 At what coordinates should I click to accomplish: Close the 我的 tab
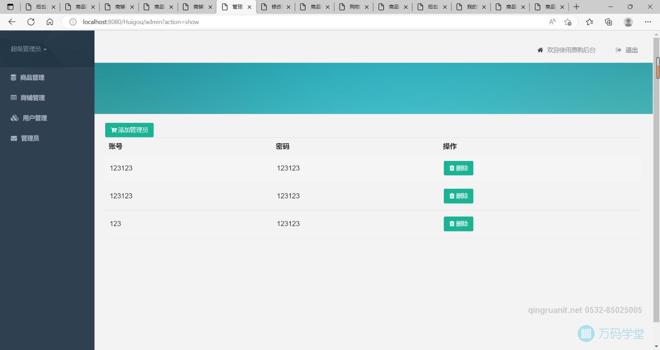(484, 7)
